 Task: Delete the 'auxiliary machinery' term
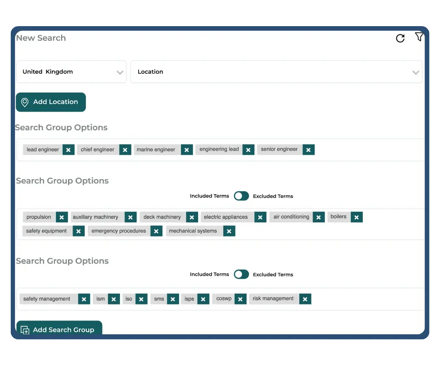130,217
